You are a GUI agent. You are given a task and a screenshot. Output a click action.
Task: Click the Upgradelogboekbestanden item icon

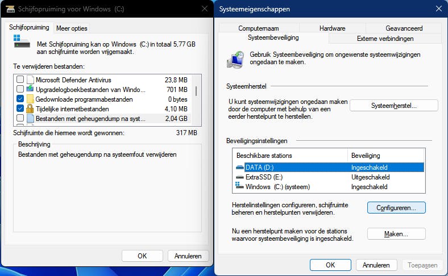[30, 89]
